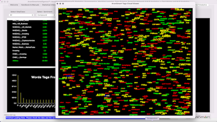Minimize the Tags Cloud Viewer window

(x=60, y=4)
